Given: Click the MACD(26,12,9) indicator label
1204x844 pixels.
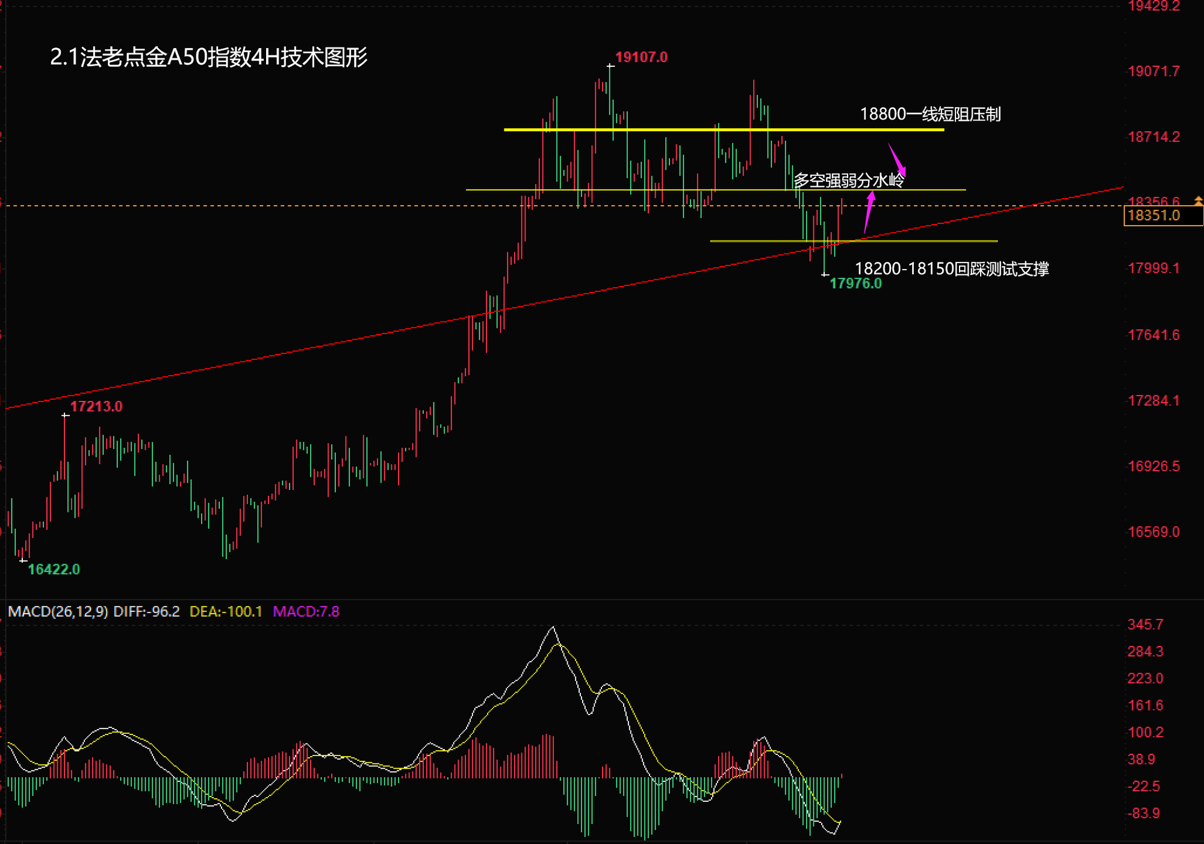Looking at the screenshot, I should (58, 612).
